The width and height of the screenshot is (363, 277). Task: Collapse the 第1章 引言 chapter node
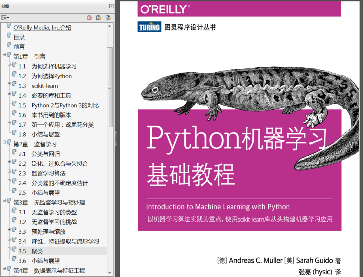(4, 54)
